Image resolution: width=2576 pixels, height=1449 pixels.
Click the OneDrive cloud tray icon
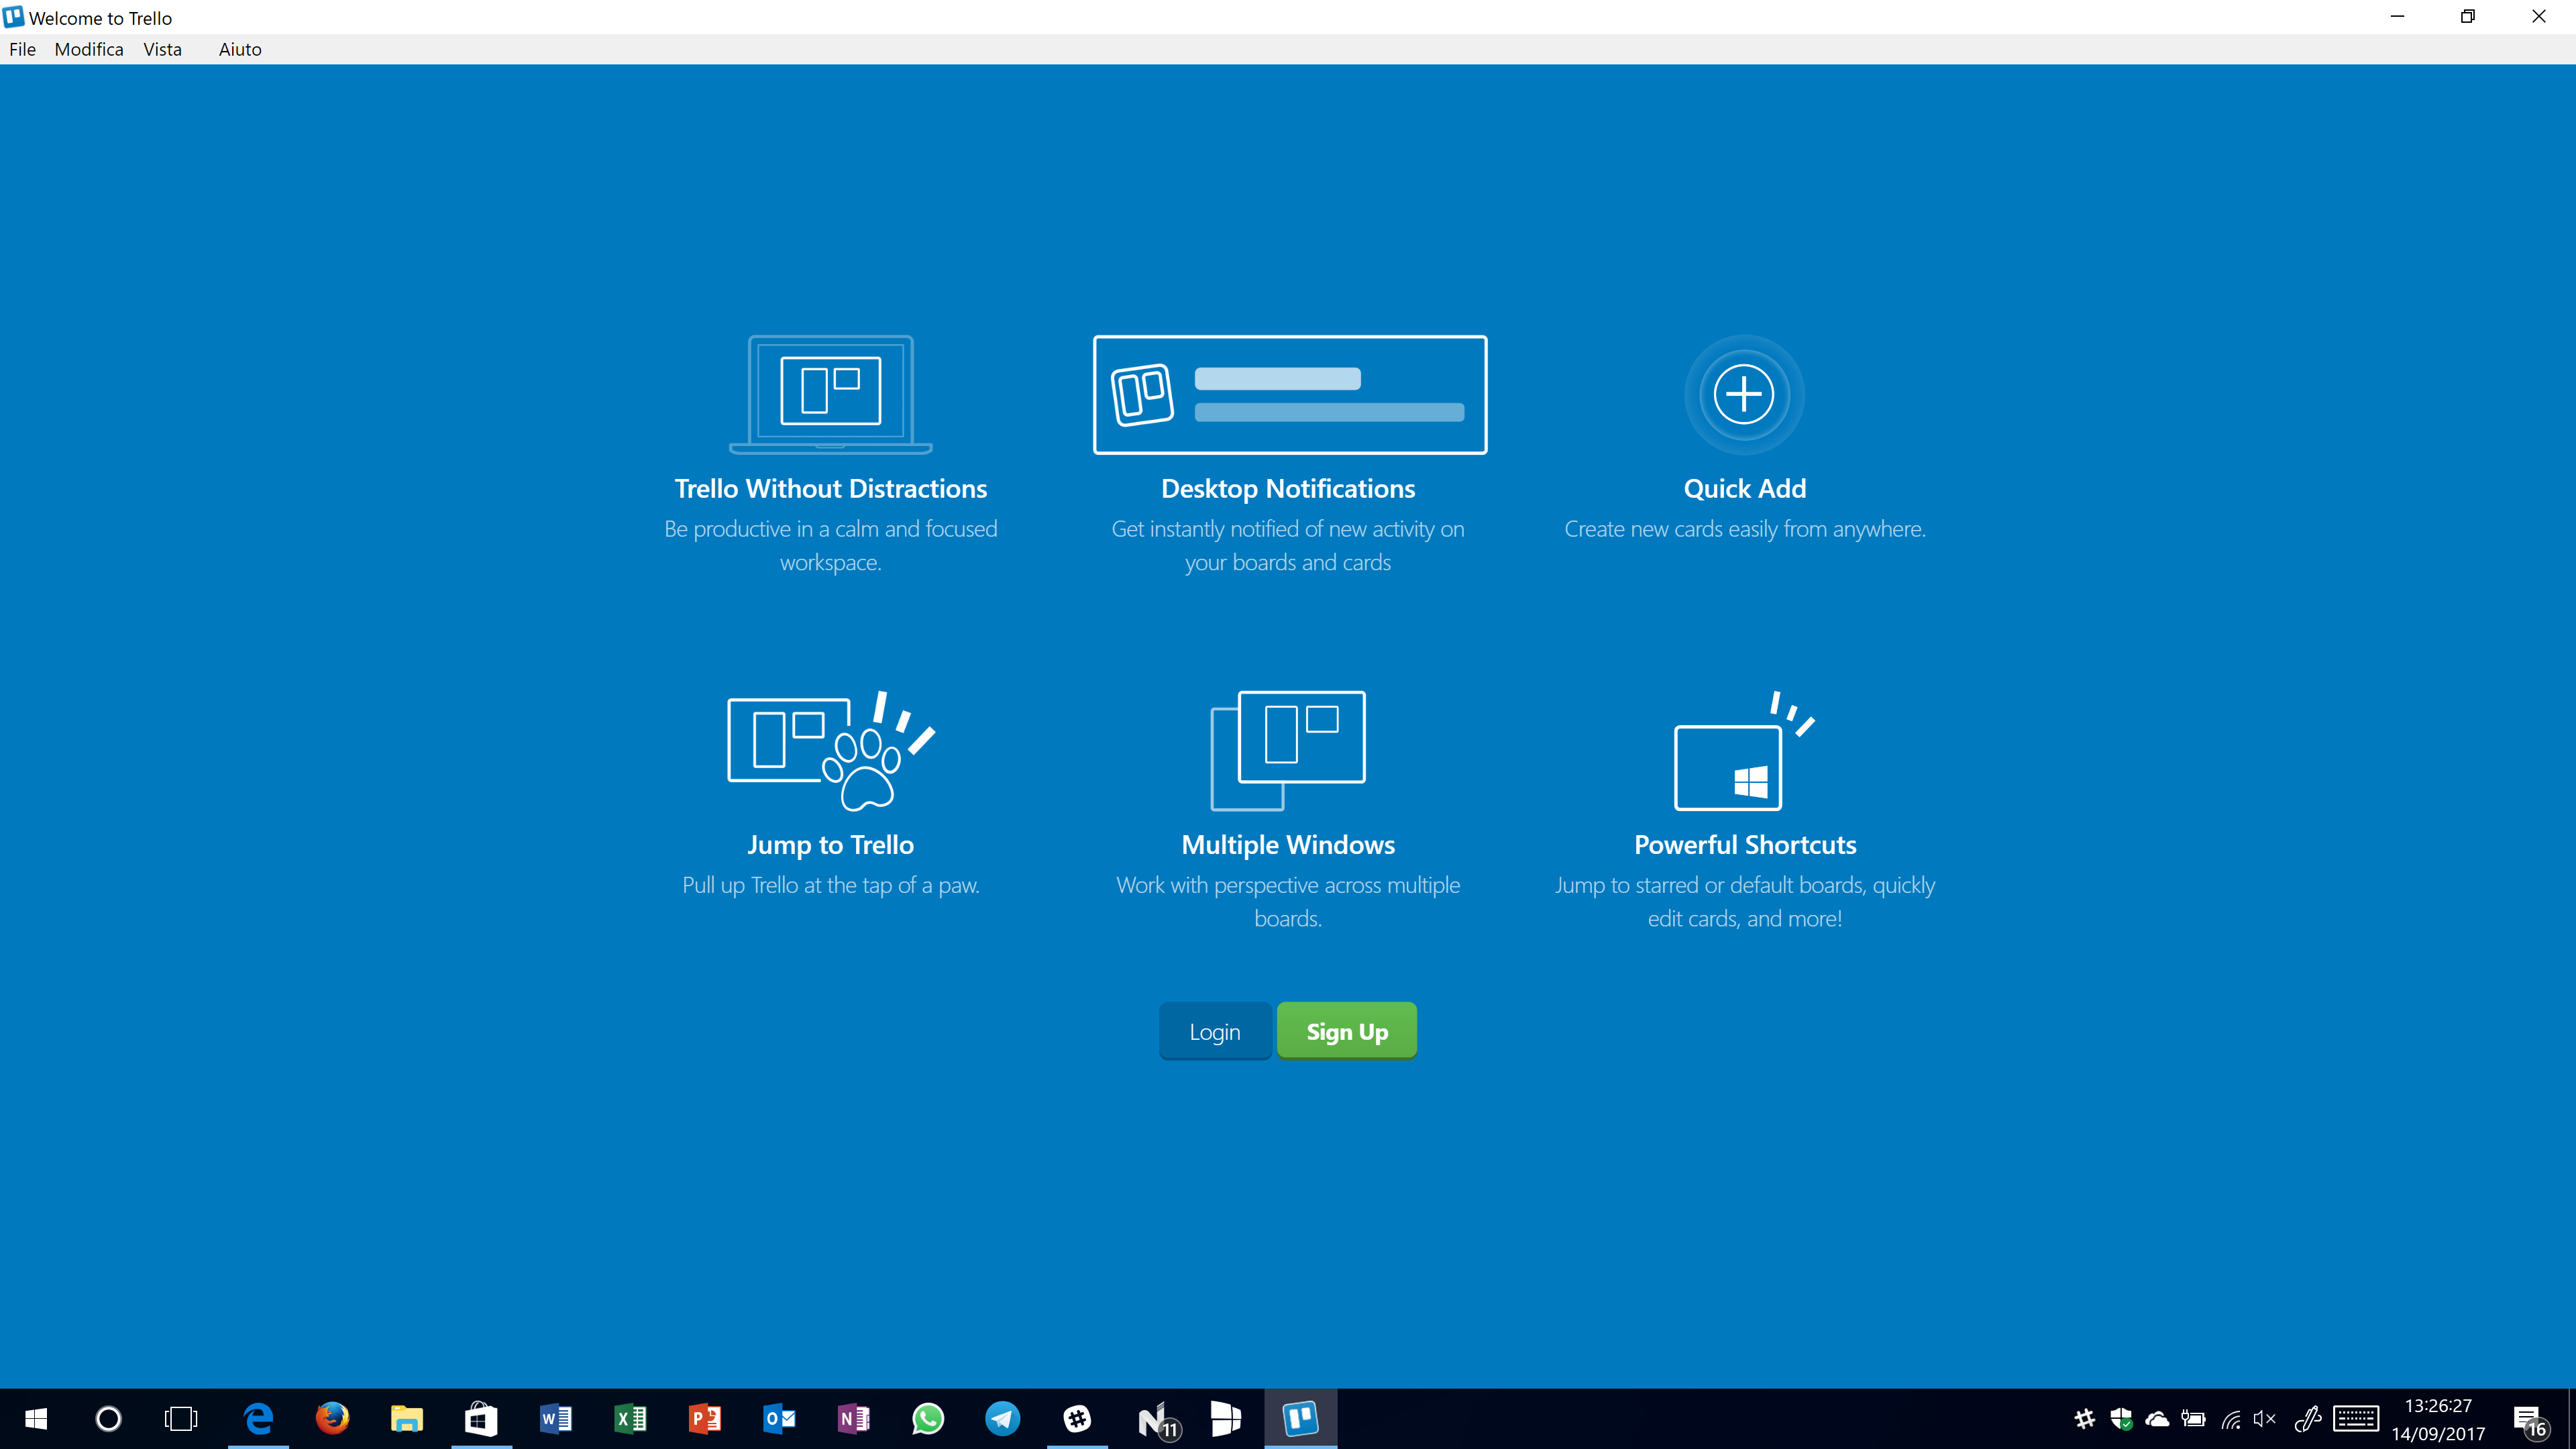coord(2157,1419)
